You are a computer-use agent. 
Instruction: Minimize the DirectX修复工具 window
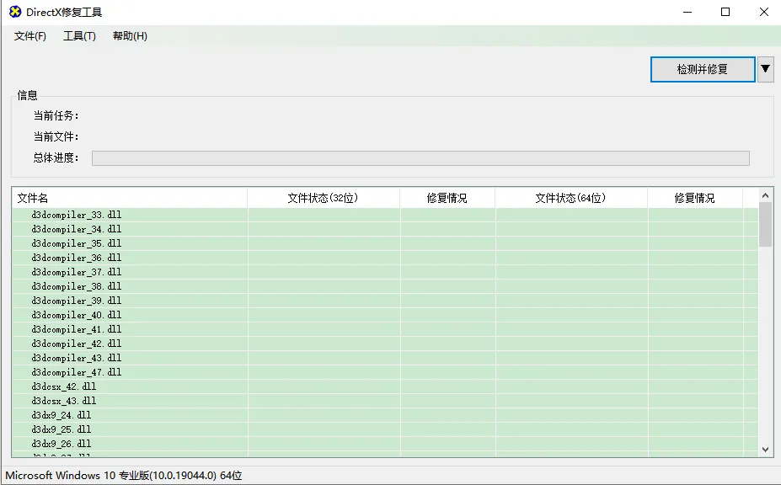[x=687, y=12]
